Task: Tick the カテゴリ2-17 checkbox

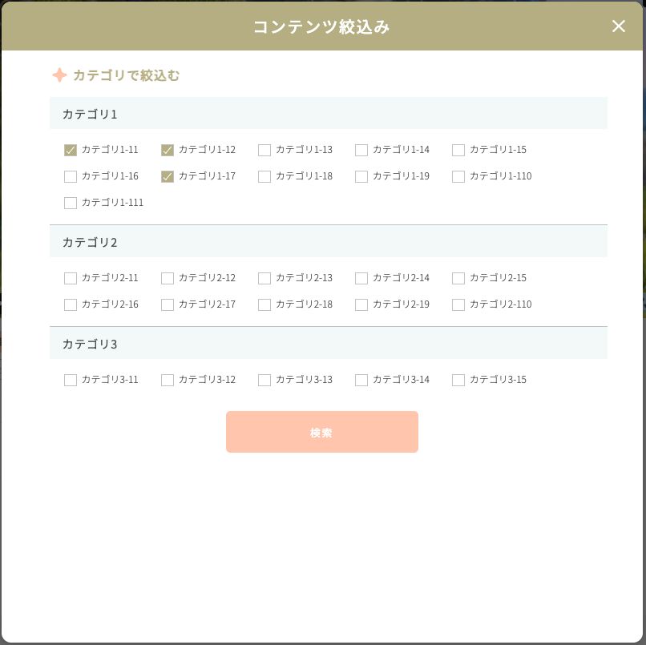Action: (168, 304)
